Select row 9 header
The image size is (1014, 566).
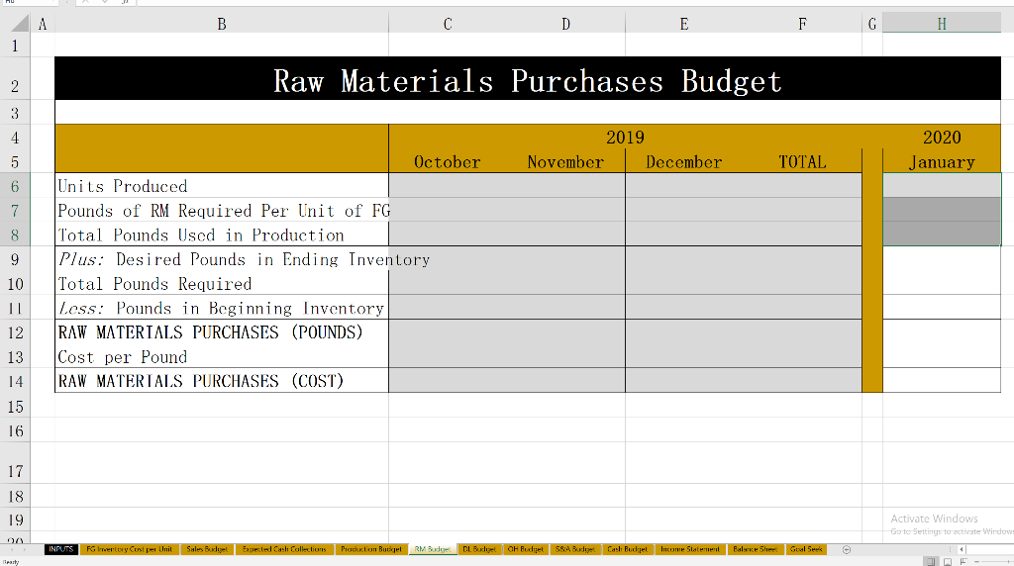15,259
